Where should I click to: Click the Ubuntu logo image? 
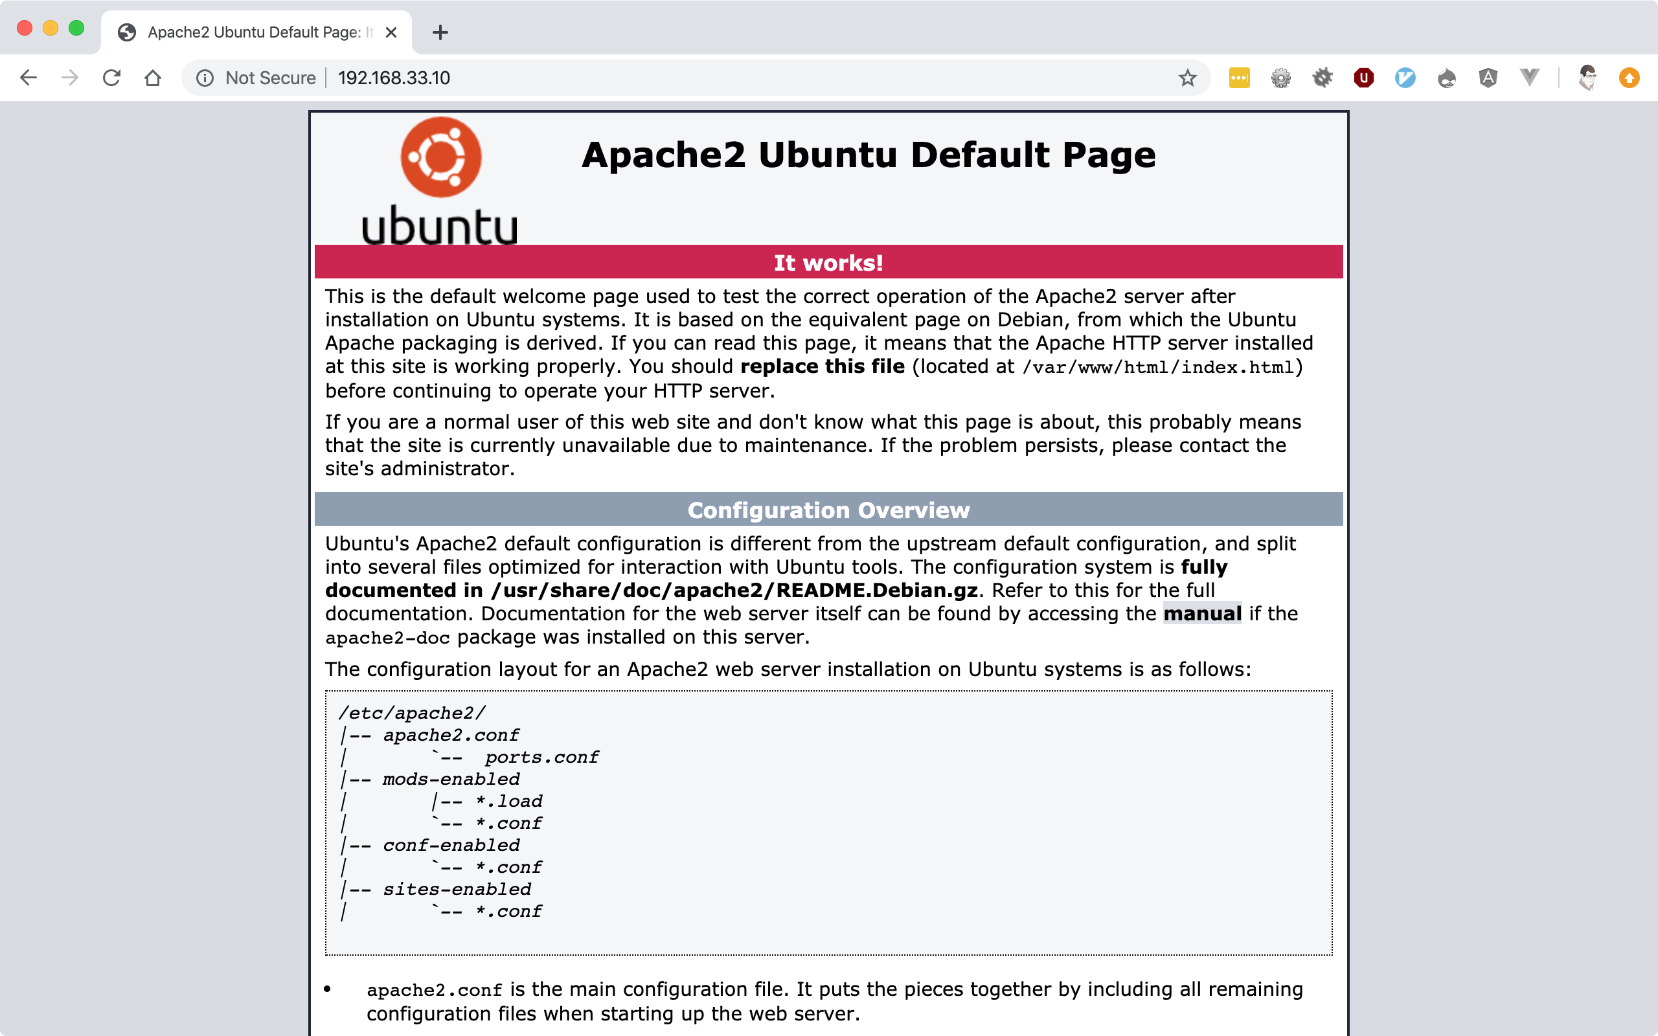click(440, 181)
